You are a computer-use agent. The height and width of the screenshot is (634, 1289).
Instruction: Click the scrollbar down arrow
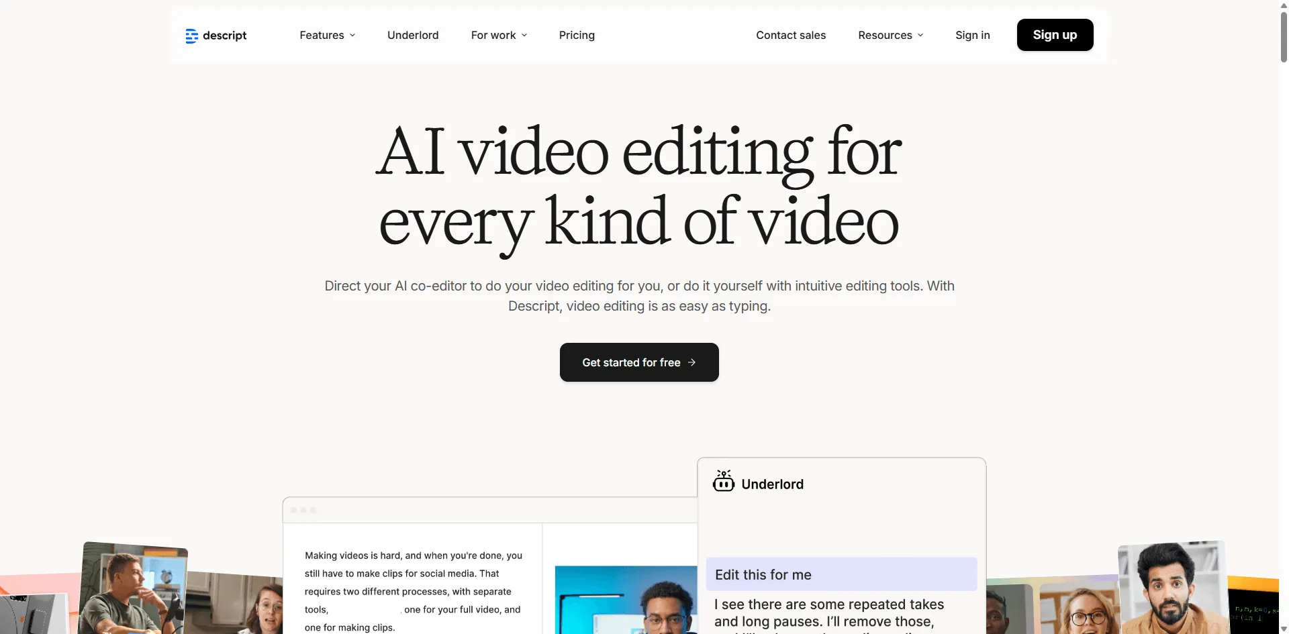(x=1284, y=629)
